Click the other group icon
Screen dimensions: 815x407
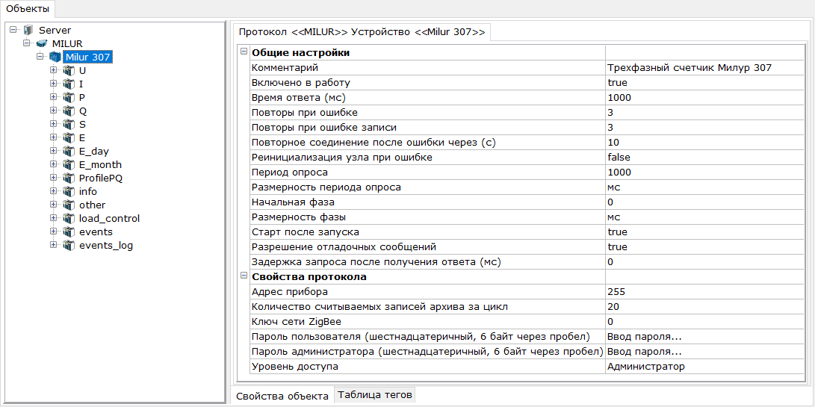click(69, 205)
